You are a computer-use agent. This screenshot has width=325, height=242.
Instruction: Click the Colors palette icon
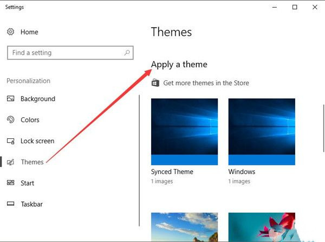11,119
